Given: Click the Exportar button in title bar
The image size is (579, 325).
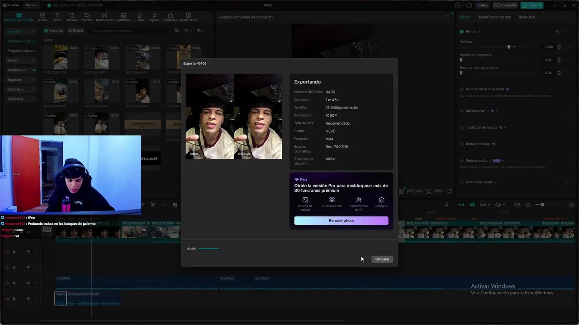Looking at the screenshot, I should (x=532, y=5).
